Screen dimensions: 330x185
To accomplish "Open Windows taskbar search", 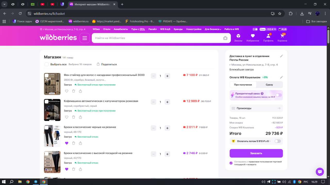I will (x=12, y=182).
